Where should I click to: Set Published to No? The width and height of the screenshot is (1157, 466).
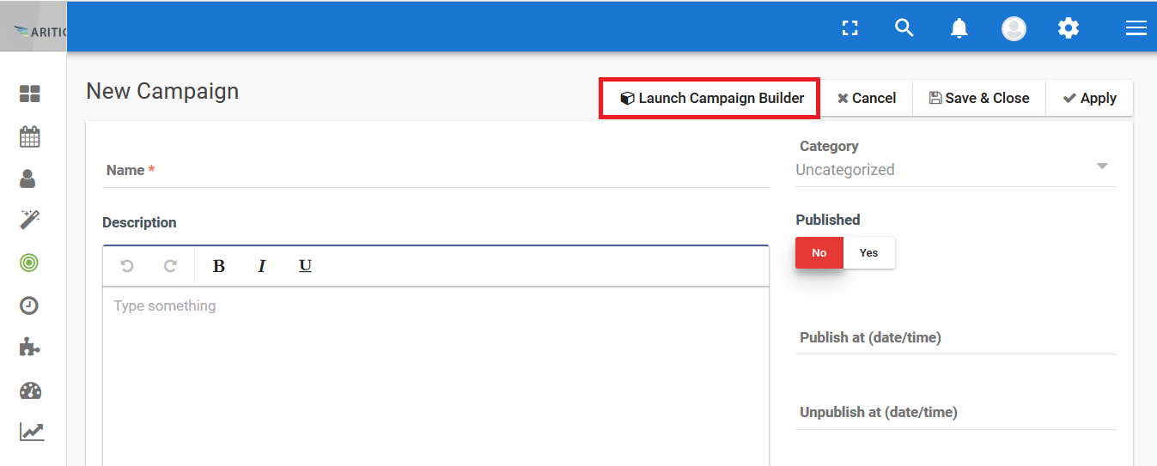819,252
